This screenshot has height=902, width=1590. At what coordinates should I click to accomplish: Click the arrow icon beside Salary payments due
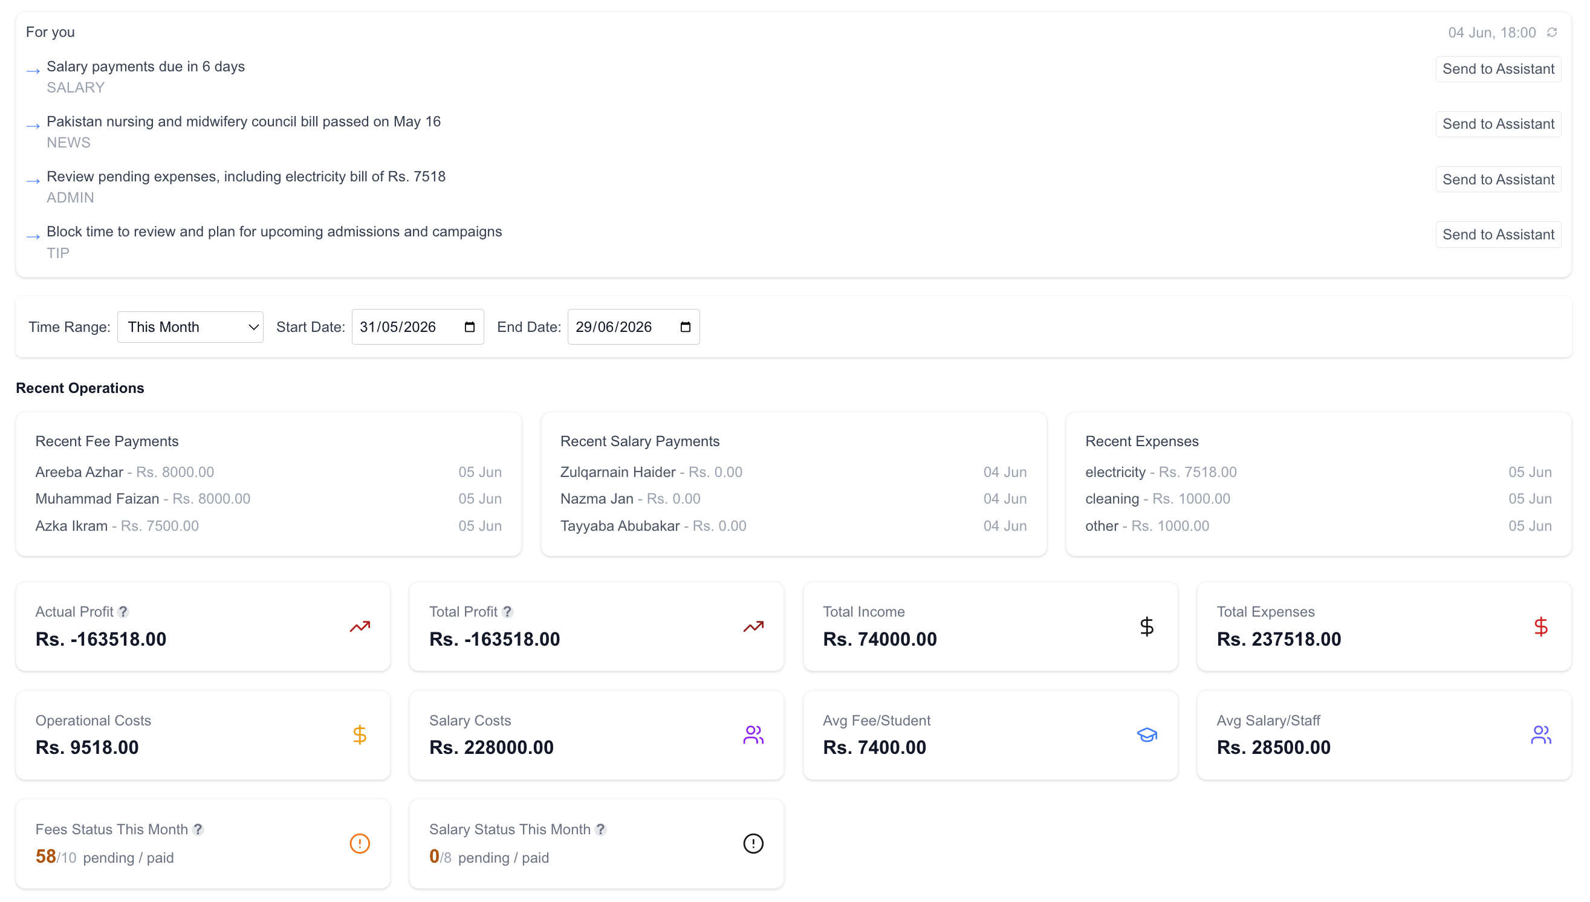33,71
